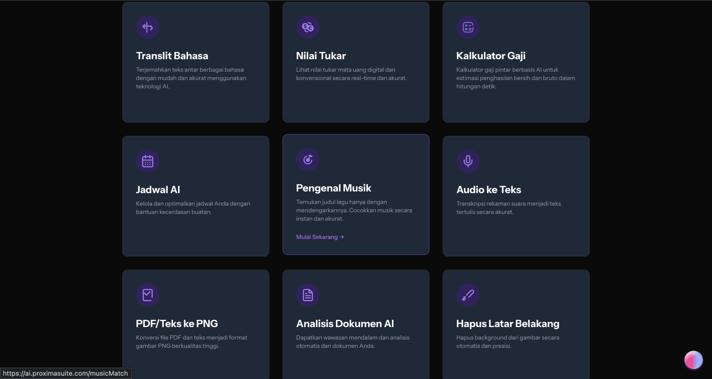Open the Translit Bahasa card title
The width and height of the screenshot is (712, 379).
(x=172, y=56)
